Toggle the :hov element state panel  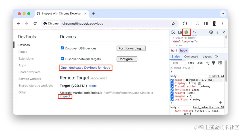click(x=191, y=63)
